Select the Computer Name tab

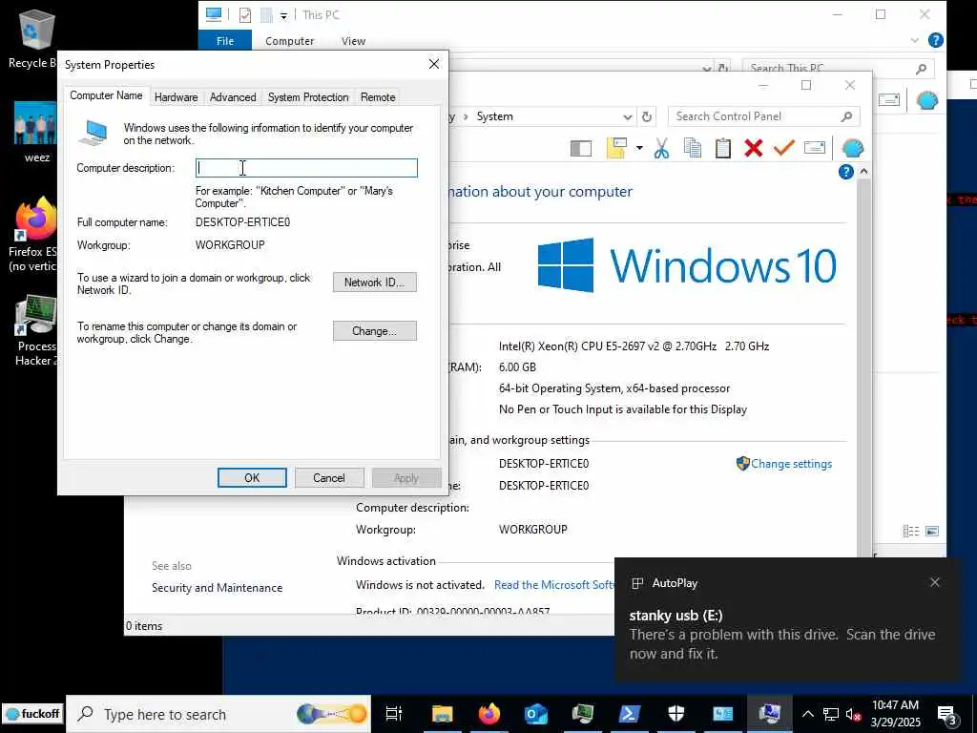pos(106,95)
